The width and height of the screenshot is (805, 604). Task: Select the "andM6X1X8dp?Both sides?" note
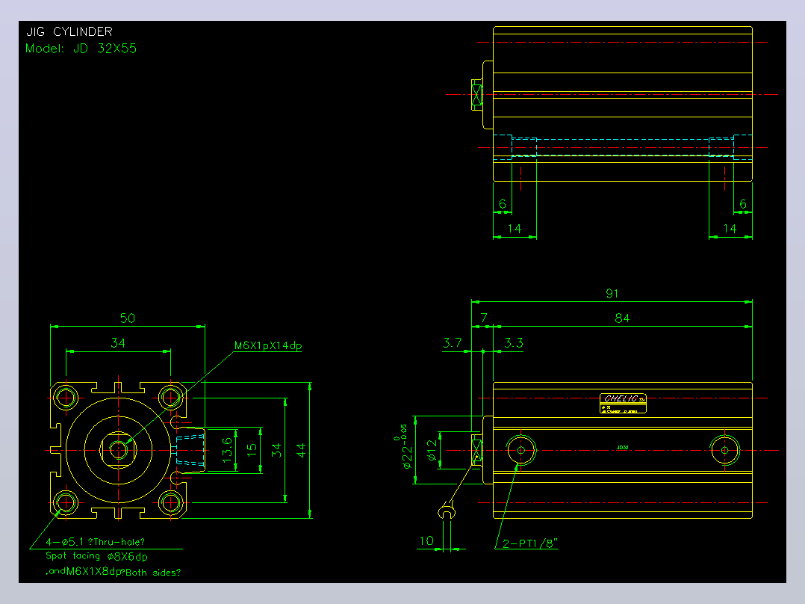113,572
